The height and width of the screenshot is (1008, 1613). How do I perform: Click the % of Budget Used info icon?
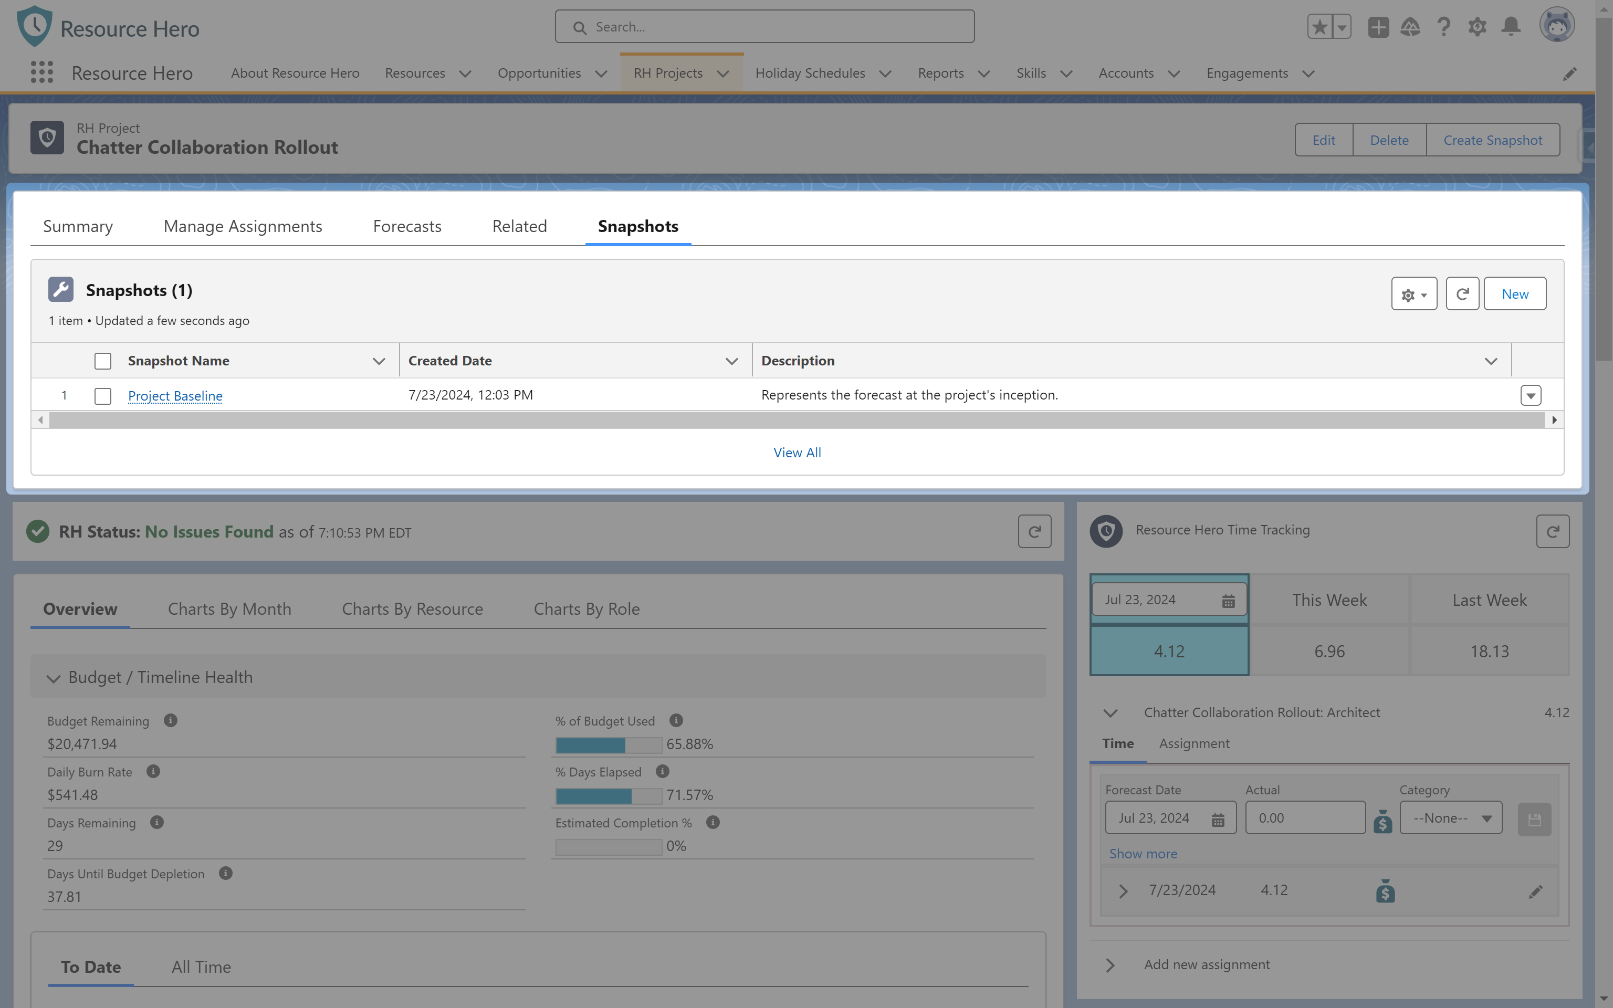point(676,721)
